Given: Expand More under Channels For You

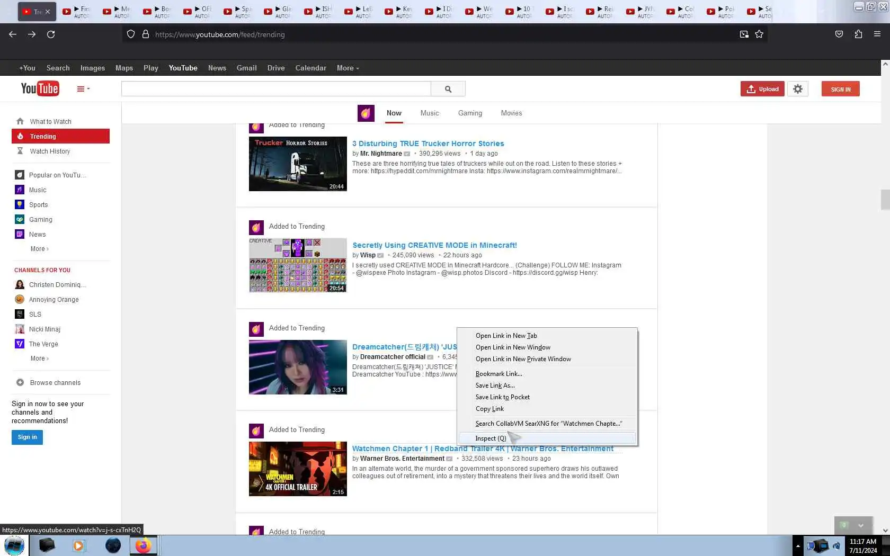Looking at the screenshot, I should click(x=40, y=358).
